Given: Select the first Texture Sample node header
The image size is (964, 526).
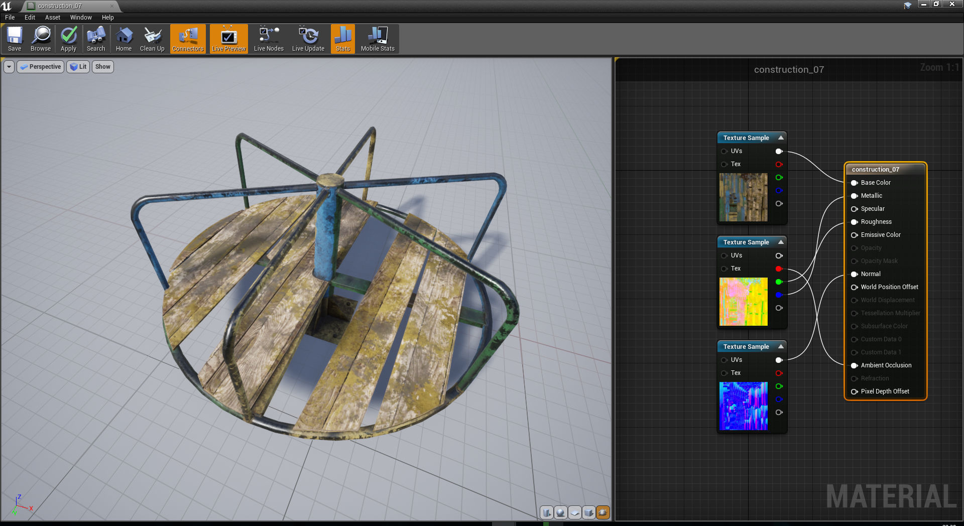Looking at the screenshot, I should click(752, 138).
